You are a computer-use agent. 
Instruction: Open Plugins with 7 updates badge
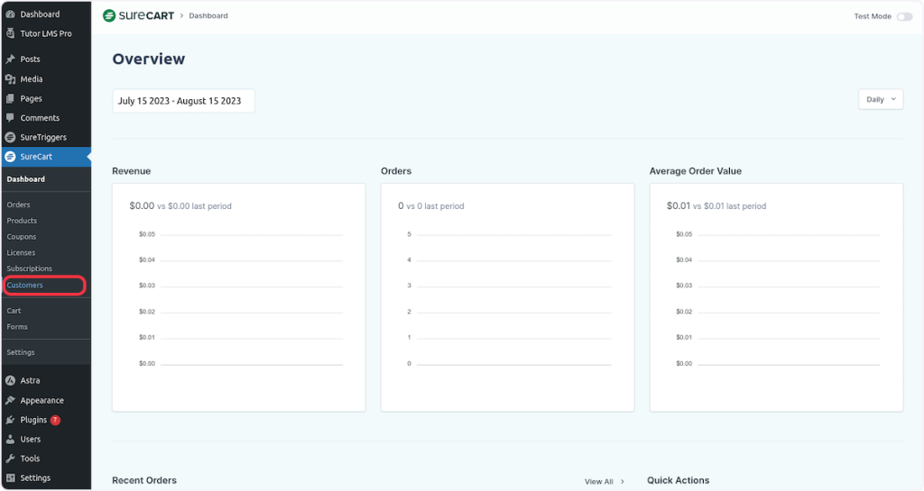[x=33, y=420]
